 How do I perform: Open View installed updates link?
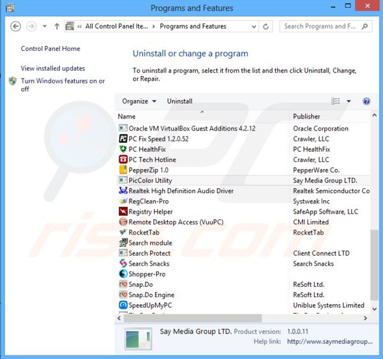tap(53, 68)
